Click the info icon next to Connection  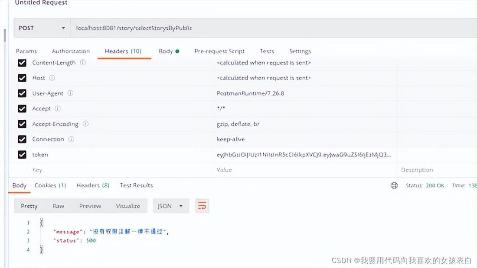(71, 139)
